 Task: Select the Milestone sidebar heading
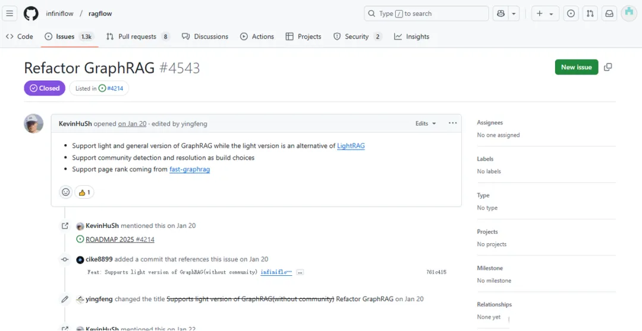tap(490, 268)
